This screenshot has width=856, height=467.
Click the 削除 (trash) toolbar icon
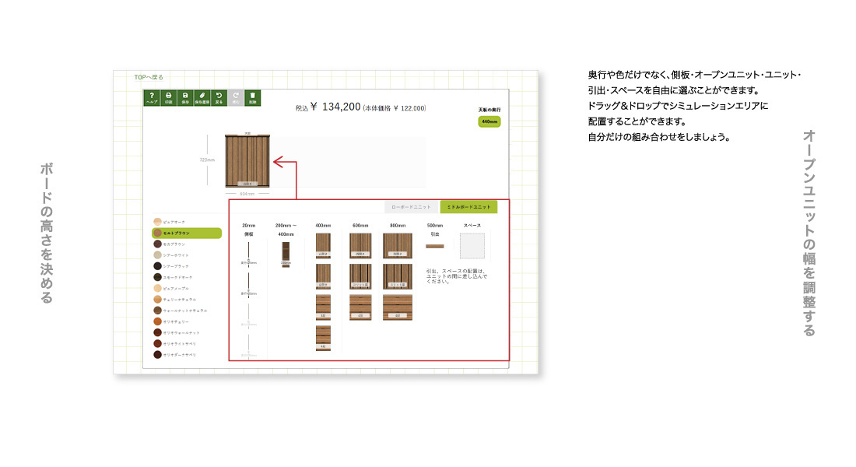(x=252, y=98)
